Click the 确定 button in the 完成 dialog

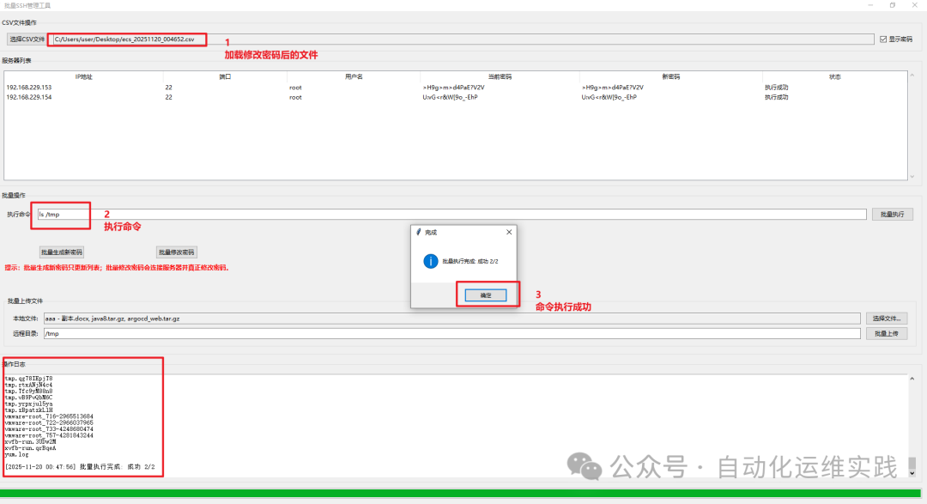point(485,295)
